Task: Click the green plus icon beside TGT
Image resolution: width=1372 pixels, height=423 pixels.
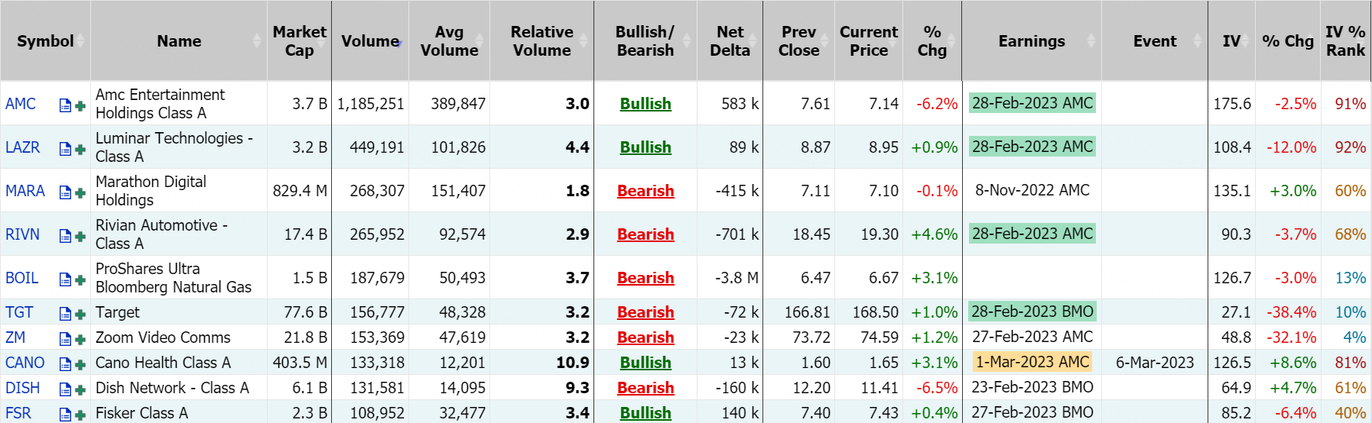Action: tap(80, 314)
